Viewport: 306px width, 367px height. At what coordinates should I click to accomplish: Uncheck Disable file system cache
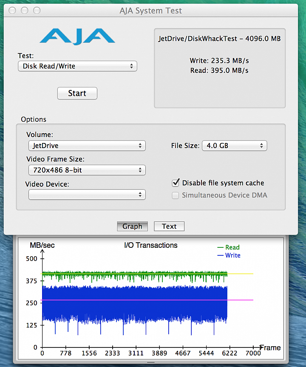click(176, 183)
